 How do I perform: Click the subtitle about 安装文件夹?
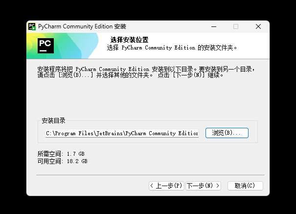pos(172,48)
